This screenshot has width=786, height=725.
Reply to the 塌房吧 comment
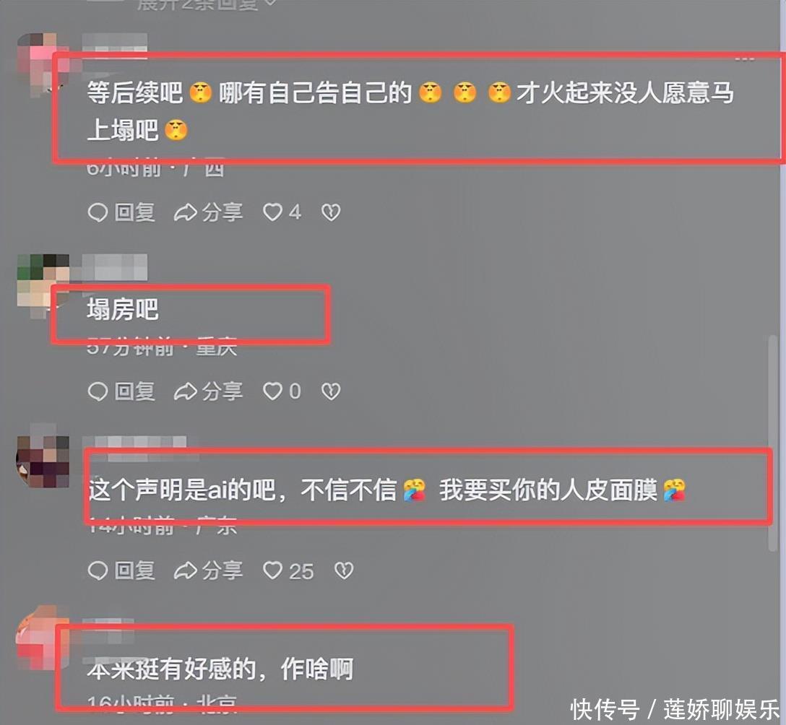pos(121,391)
